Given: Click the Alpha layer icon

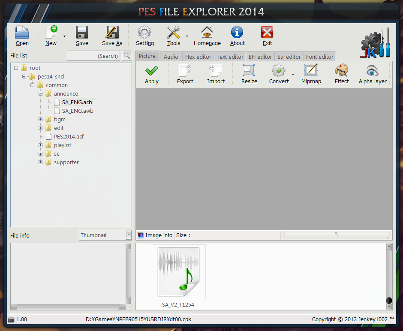Looking at the screenshot, I should click(372, 74).
